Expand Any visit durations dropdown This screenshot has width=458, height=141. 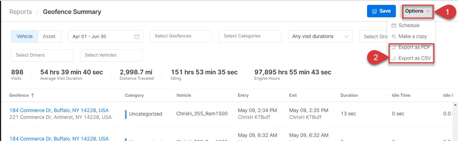321,37
